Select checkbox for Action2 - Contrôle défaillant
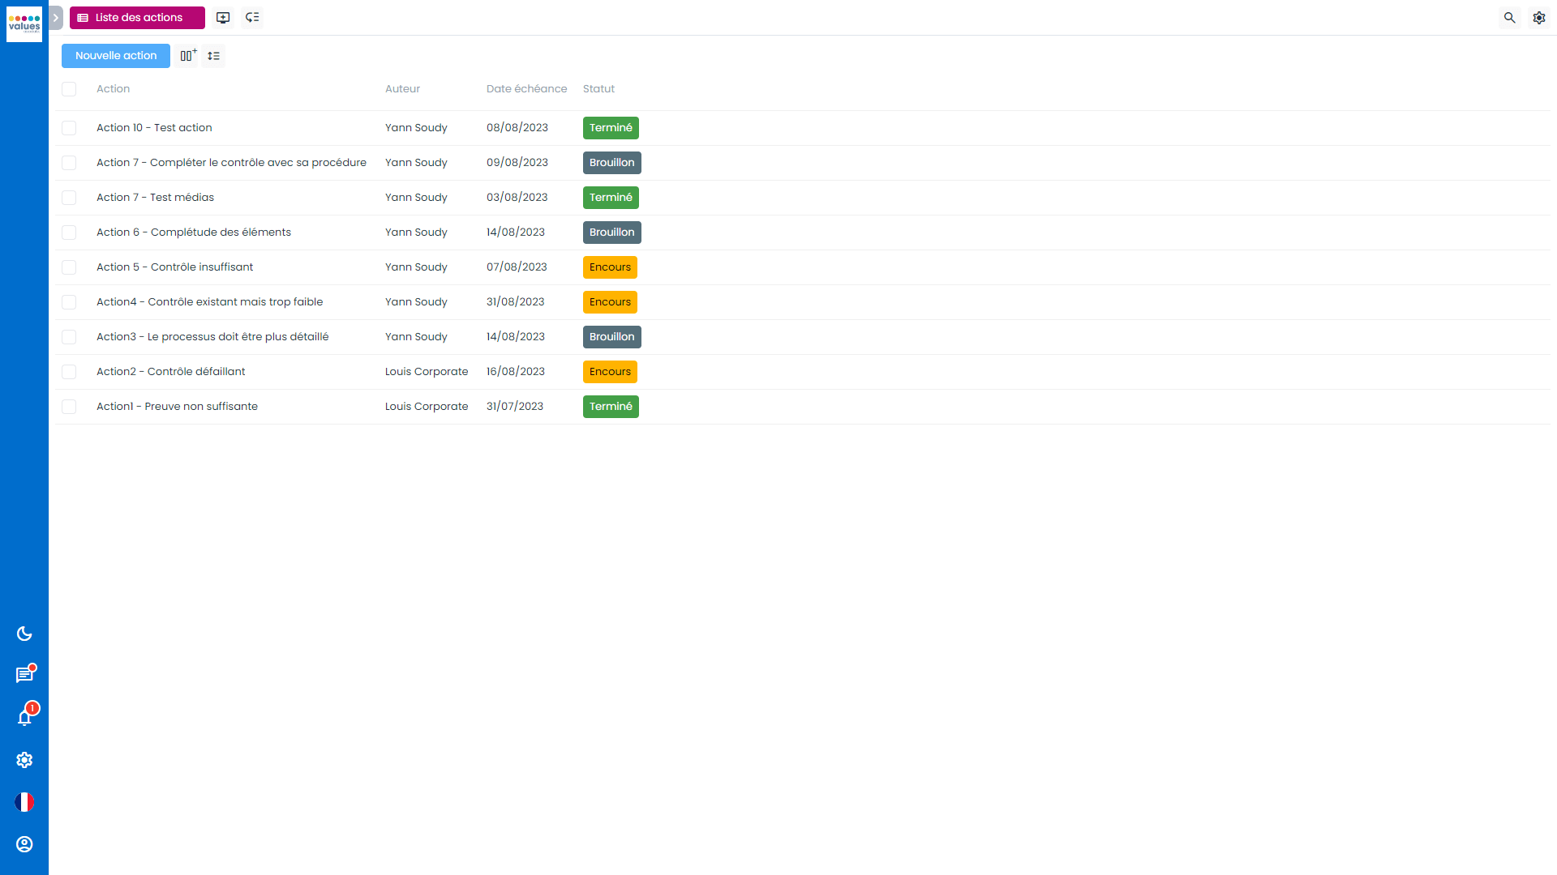Image resolution: width=1557 pixels, height=875 pixels. (69, 372)
